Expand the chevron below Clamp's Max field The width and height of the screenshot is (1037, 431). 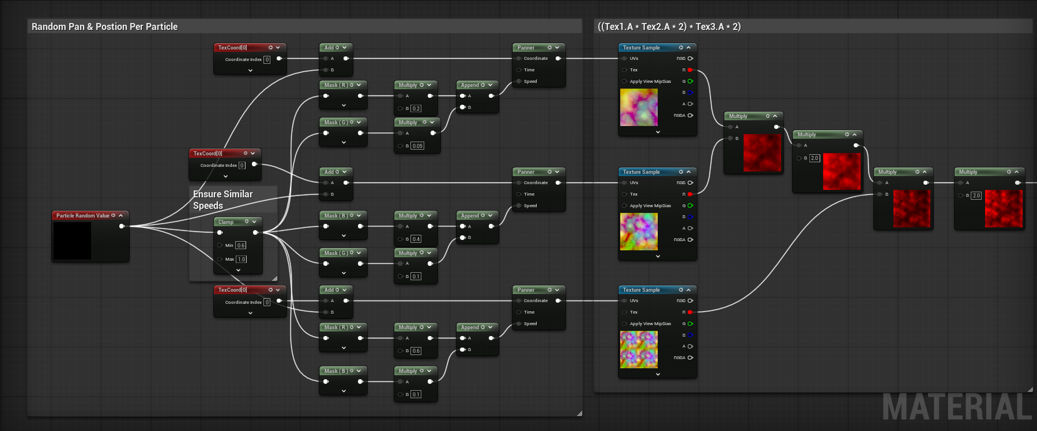[238, 270]
